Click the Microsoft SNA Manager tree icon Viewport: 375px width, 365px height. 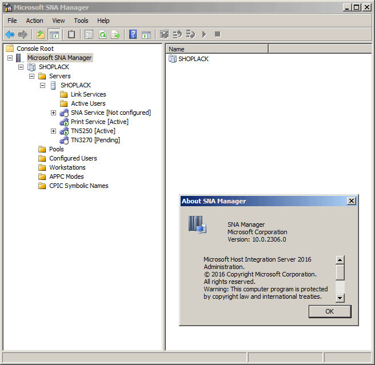click(x=19, y=58)
